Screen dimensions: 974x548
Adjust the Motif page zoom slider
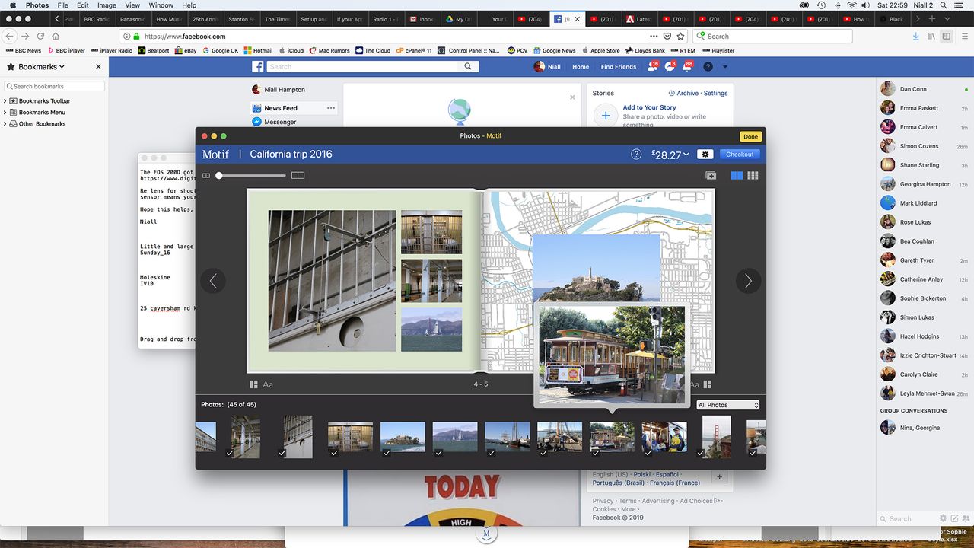(x=251, y=176)
